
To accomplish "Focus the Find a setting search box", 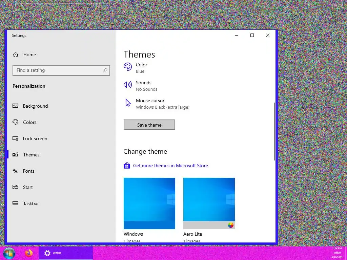I will (x=61, y=70).
